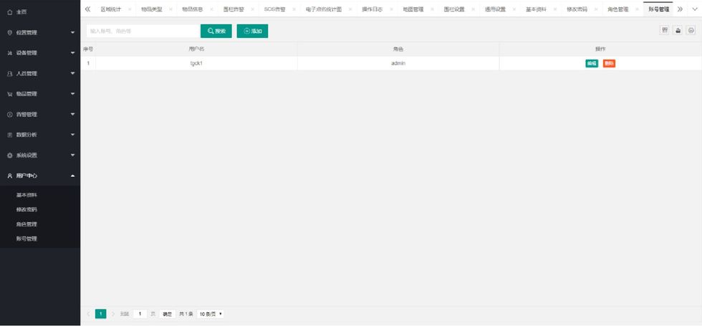The image size is (702, 326).
Task: Click the 添加 button
Action: tap(252, 32)
